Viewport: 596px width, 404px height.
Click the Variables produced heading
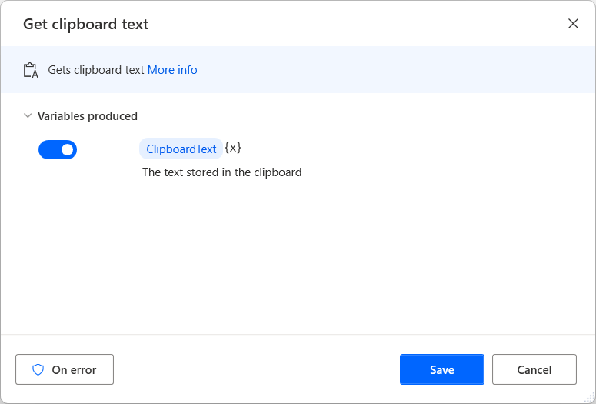[x=88, y=116]
